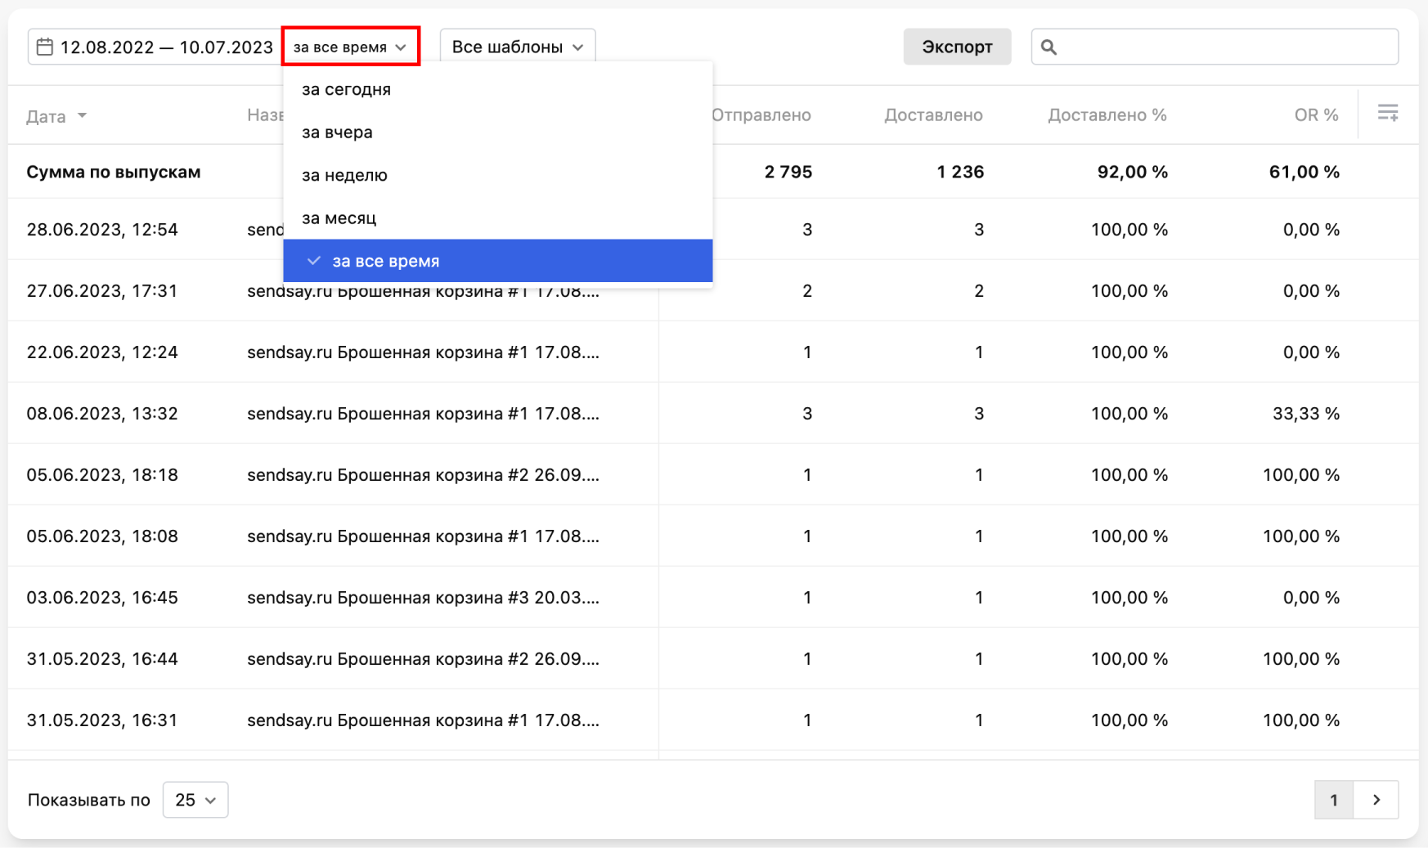Click the calendar icon beside date range
The width and height of the screenshot is (1428, 848).
pyautogui.click(x=45, y=47)
